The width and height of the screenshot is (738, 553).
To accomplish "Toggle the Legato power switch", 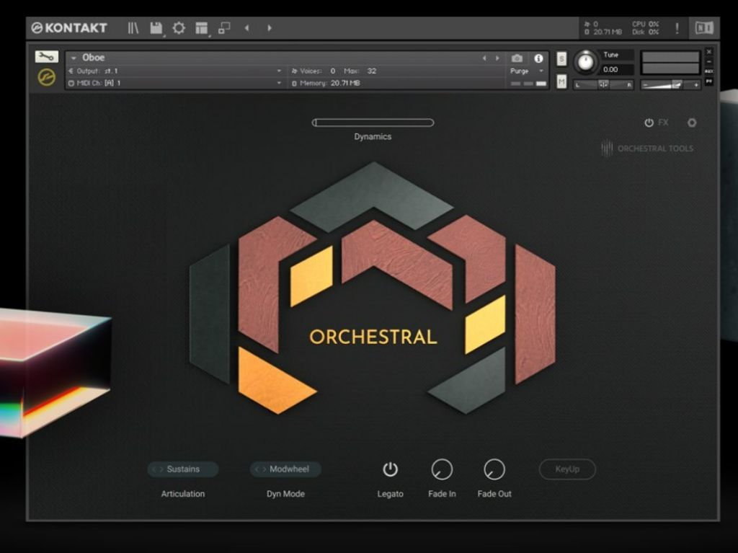I will 390,469.
